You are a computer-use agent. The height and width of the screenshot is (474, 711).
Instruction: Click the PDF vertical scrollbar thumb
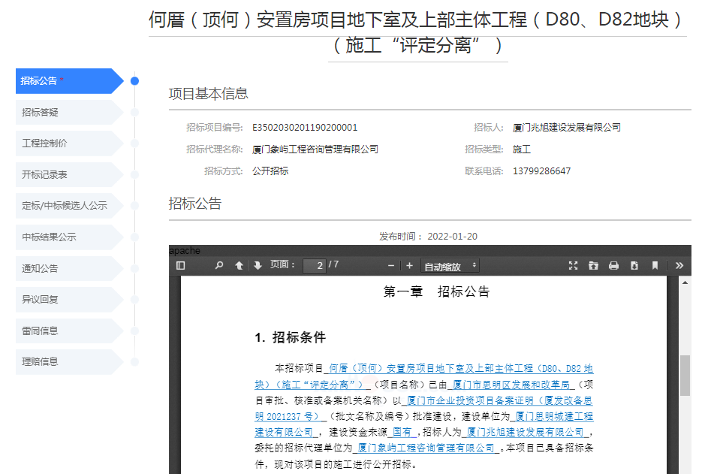click(685, 375)
